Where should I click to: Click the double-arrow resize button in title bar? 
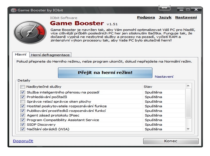tap(164, 8)
